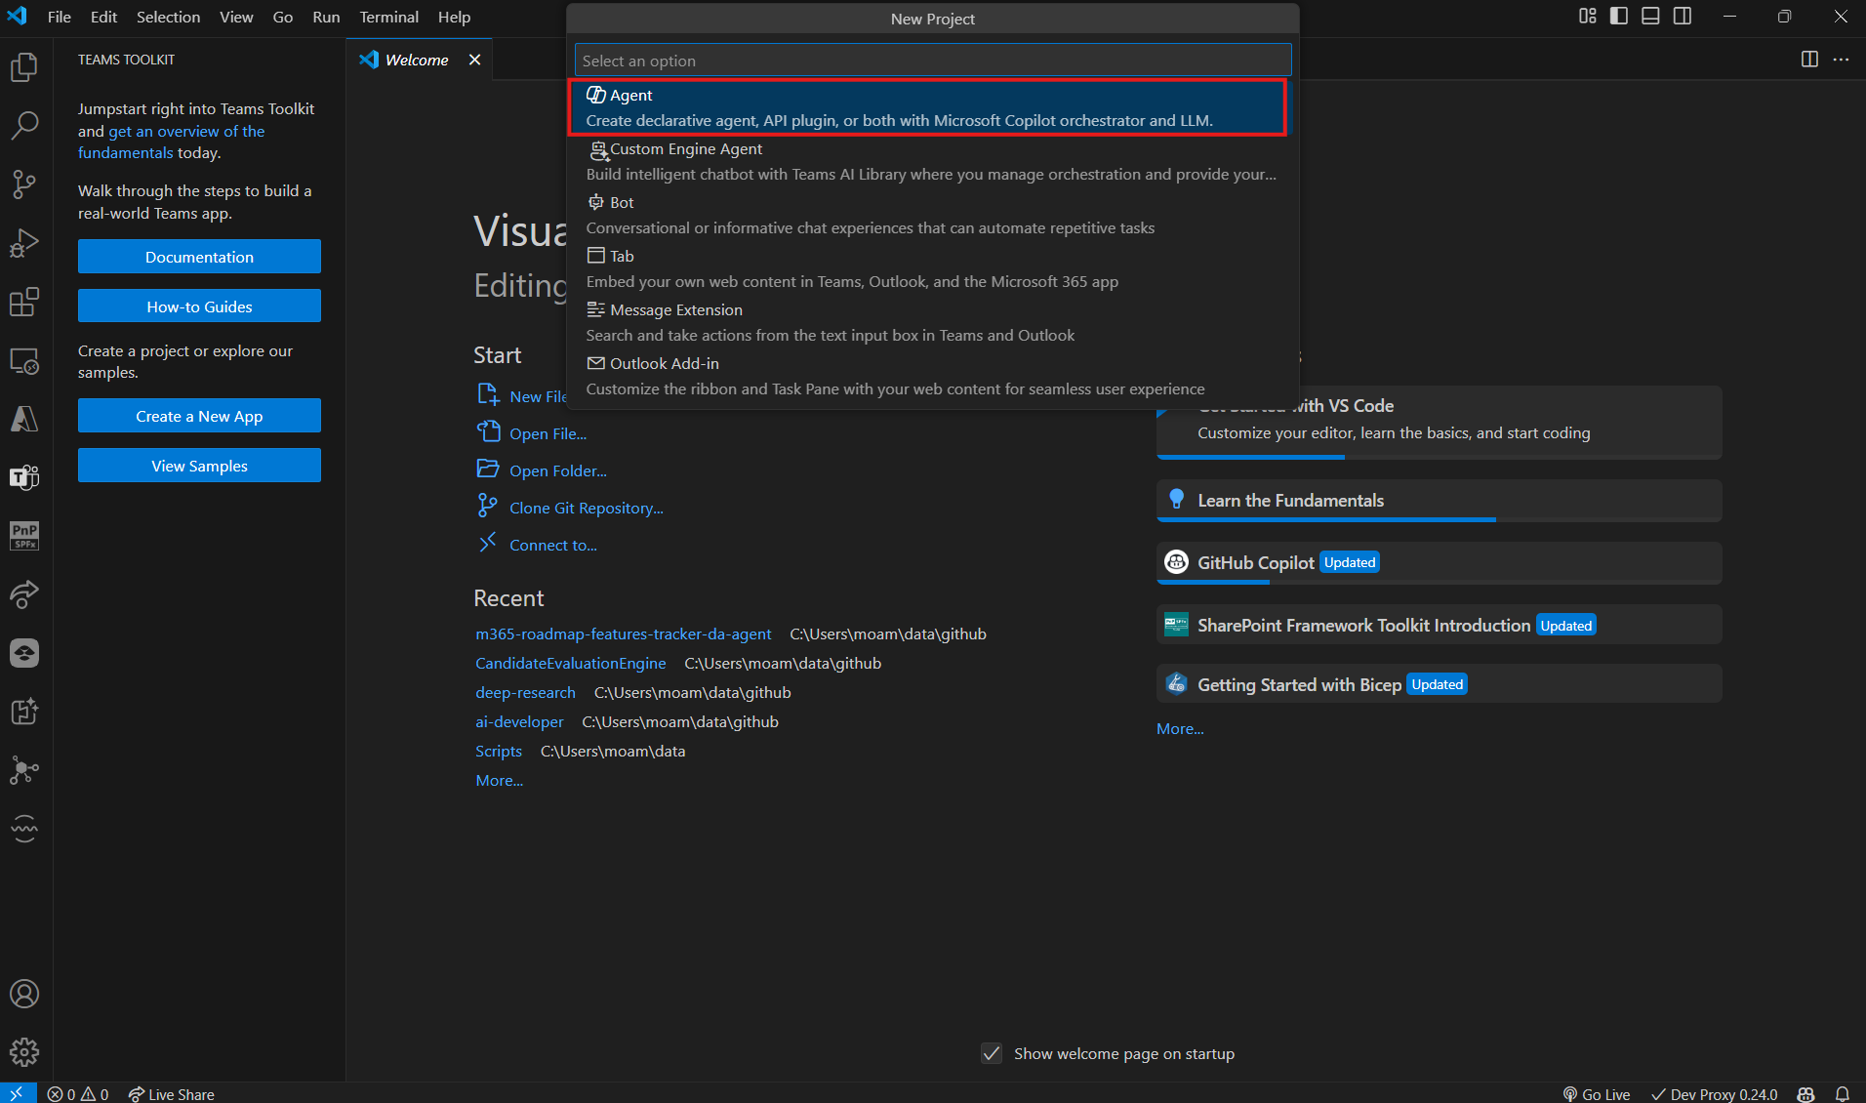Open the Selection menu

coord(168,17)
